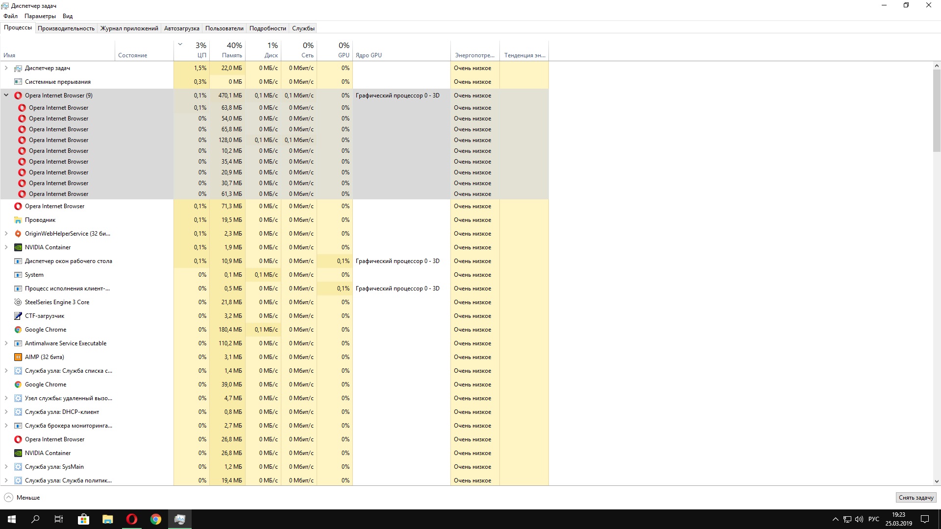
Task: Switch to the Автозагрузка tab
Action: click(x=182, y=28)
